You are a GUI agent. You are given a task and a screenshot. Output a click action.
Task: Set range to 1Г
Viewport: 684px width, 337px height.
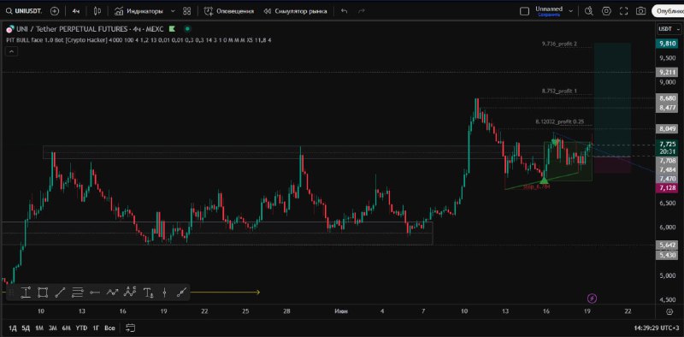95,328
